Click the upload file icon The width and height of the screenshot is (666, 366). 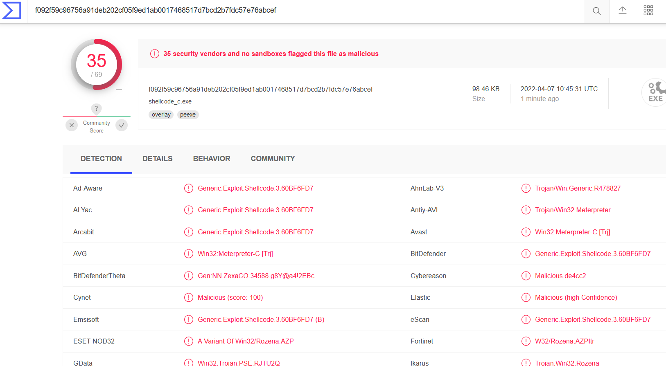[622, 11]
